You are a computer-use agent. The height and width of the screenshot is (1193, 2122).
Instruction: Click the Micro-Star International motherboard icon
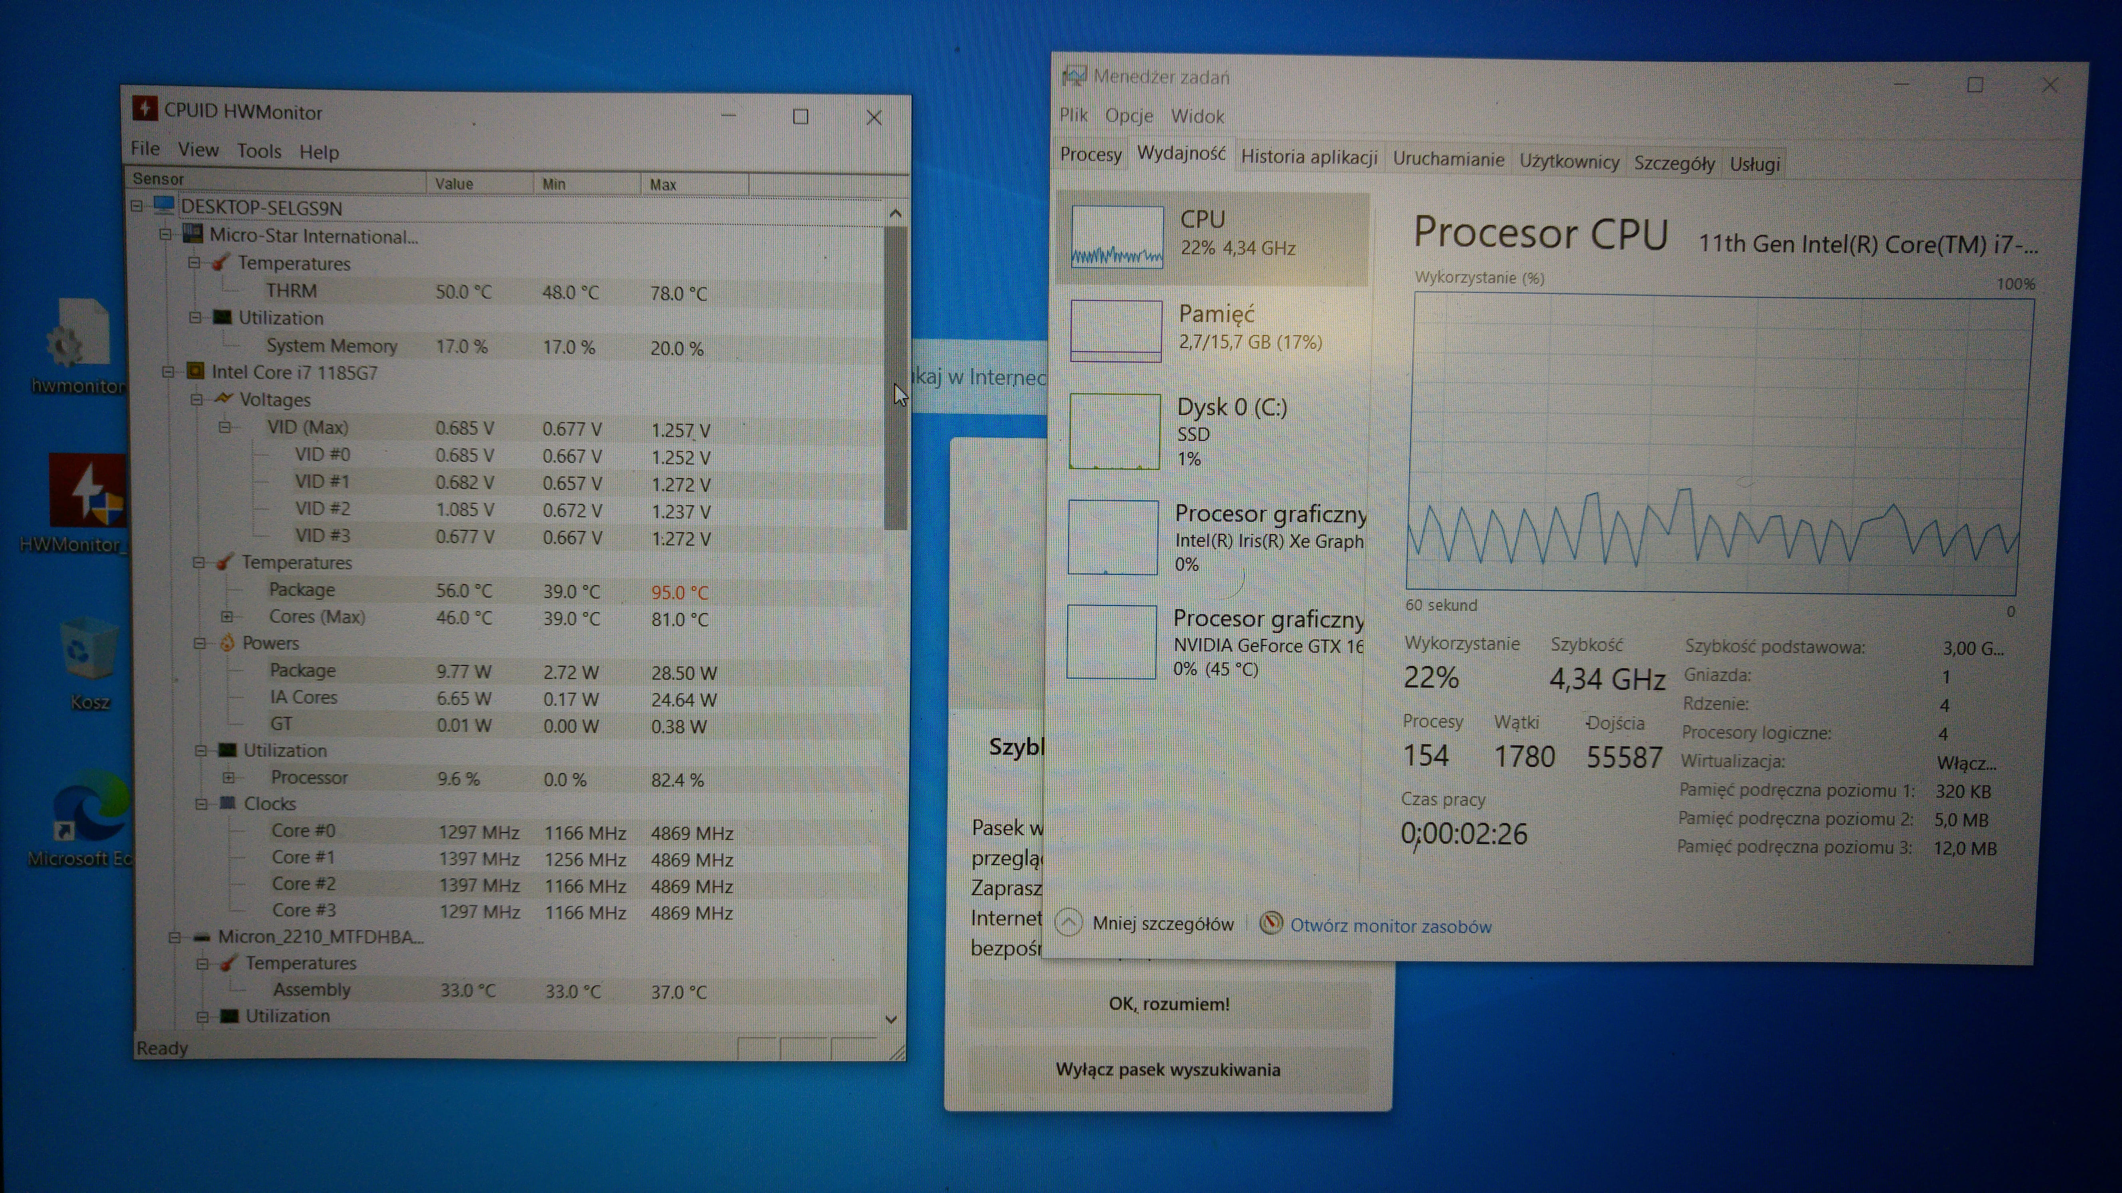193,234
